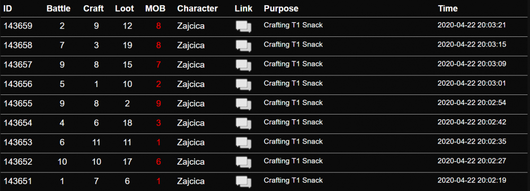Click Crafting T1 Snack text in row 143654
Viewport: 530px width, 191px height.
293,122
